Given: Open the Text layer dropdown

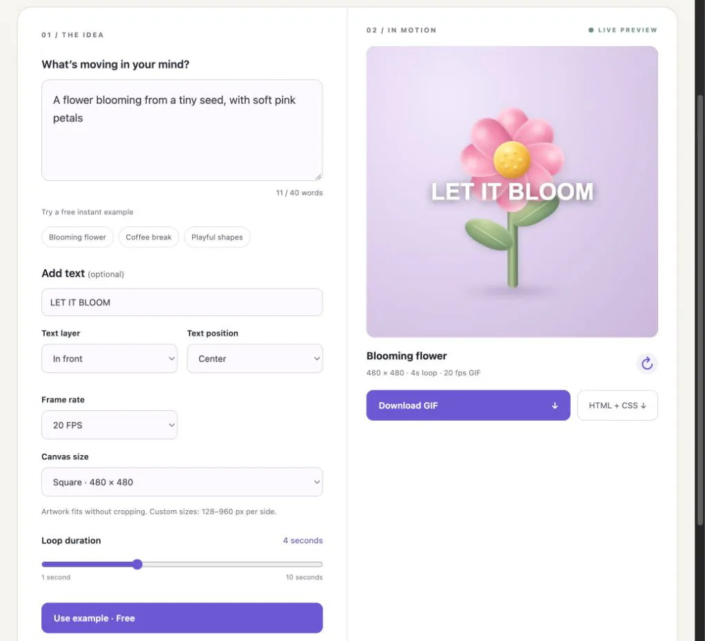Looking at the screenshot, I should click(110, 359).
